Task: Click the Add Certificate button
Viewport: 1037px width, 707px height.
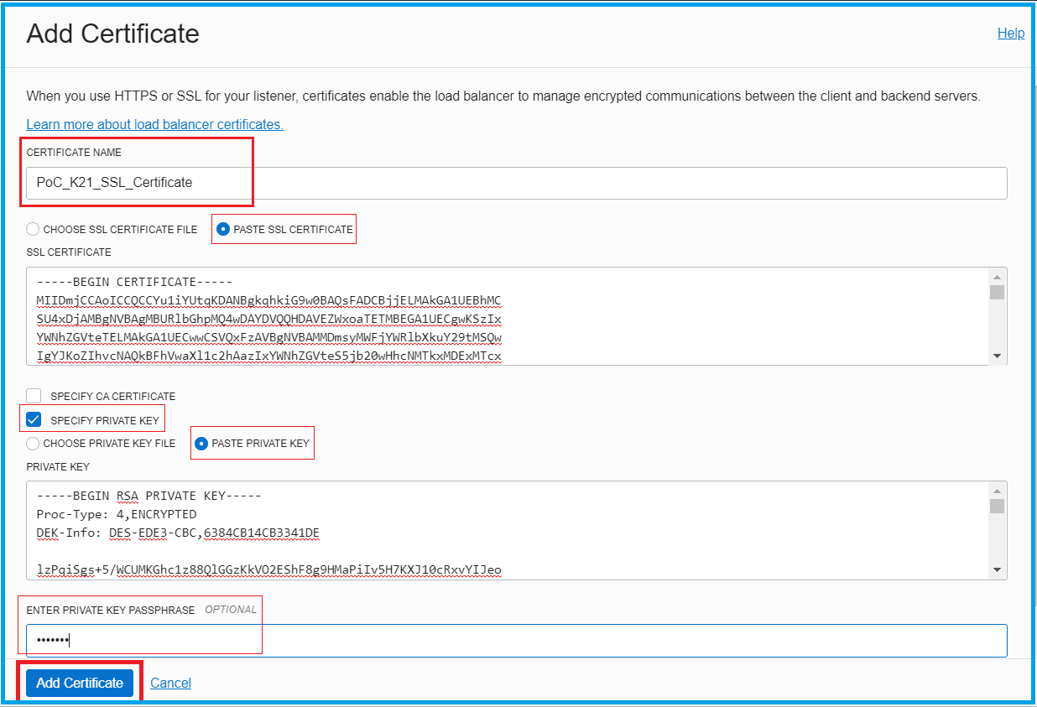Action: (x=78, y=683)
